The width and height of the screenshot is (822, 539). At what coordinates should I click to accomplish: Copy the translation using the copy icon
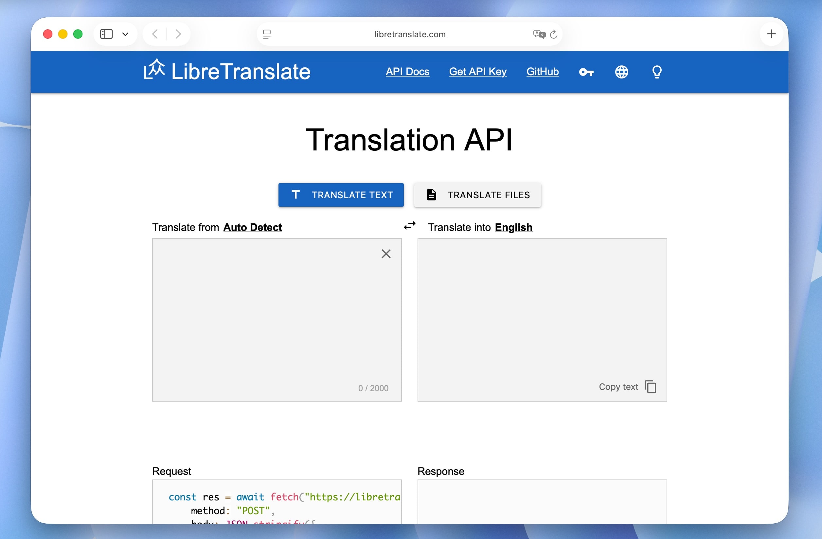click(651, 387)
